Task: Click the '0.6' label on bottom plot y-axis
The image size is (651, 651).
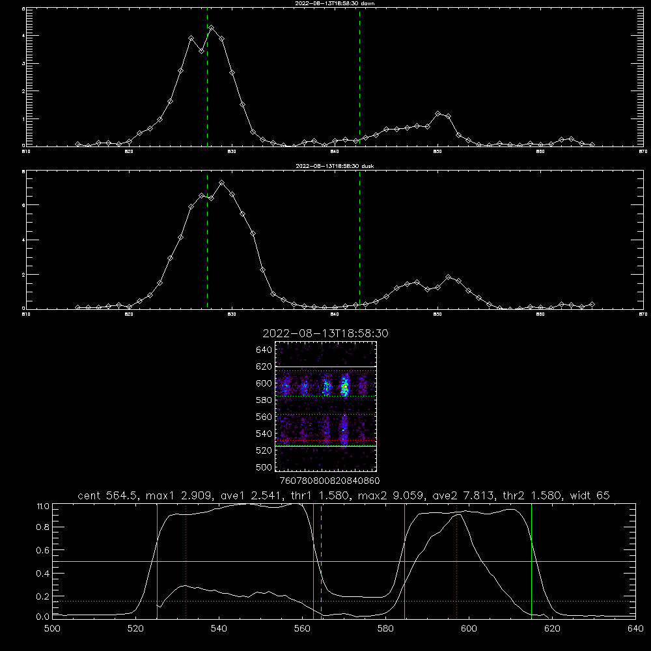Action: (x=43, y=550)
